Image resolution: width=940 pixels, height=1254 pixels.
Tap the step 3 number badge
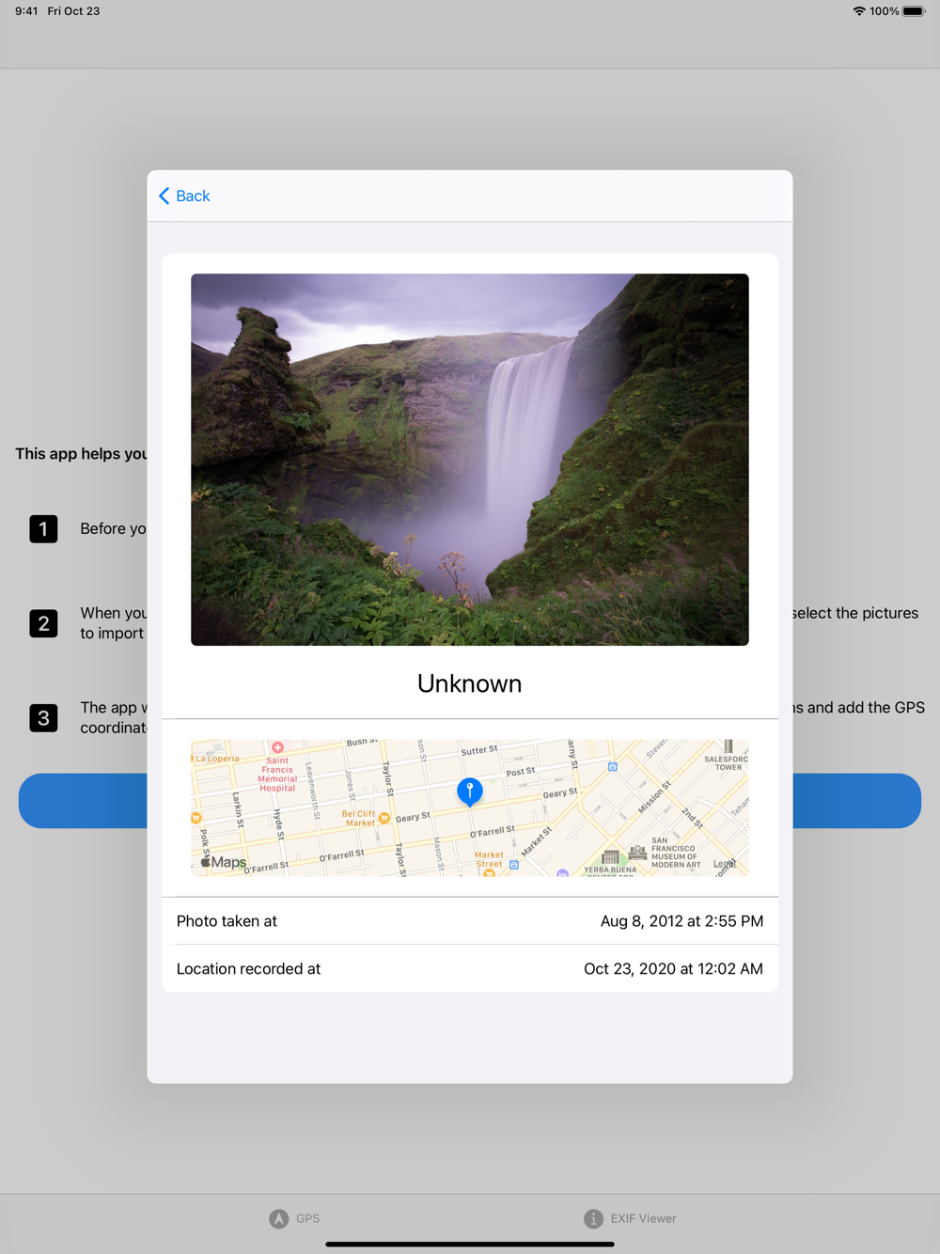click(x=43, y=718)
